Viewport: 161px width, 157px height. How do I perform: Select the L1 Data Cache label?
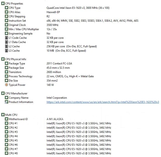[x=17, y=42]
